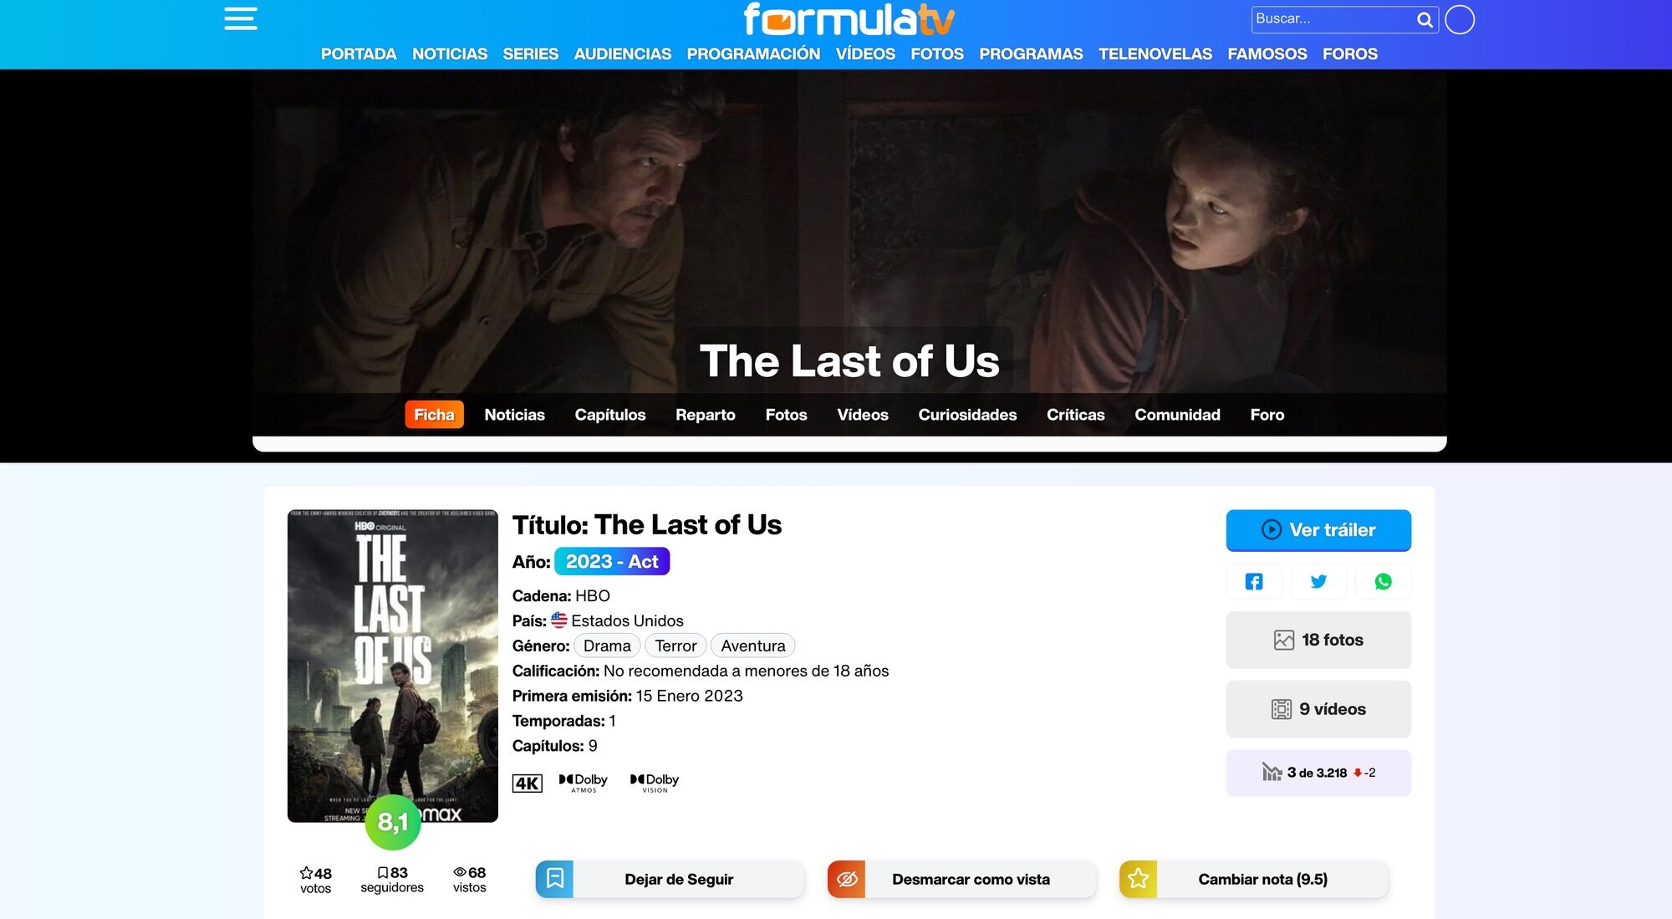Share via WhatsApp icon

(1383, 581)
